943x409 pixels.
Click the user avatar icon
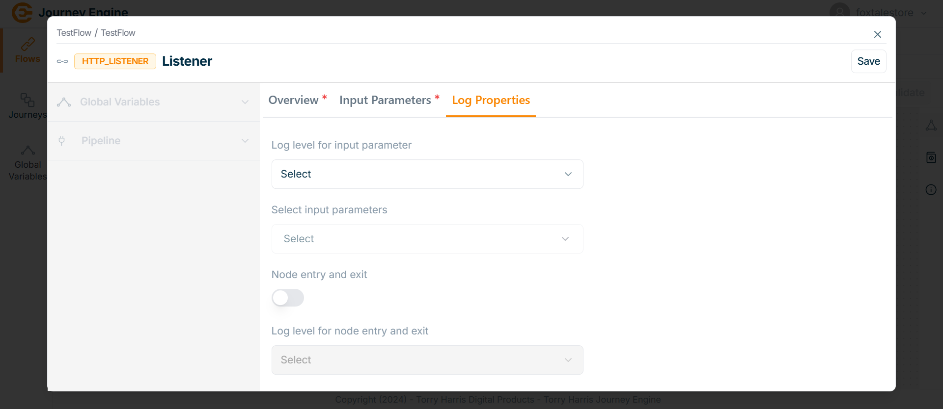point(839,12)
